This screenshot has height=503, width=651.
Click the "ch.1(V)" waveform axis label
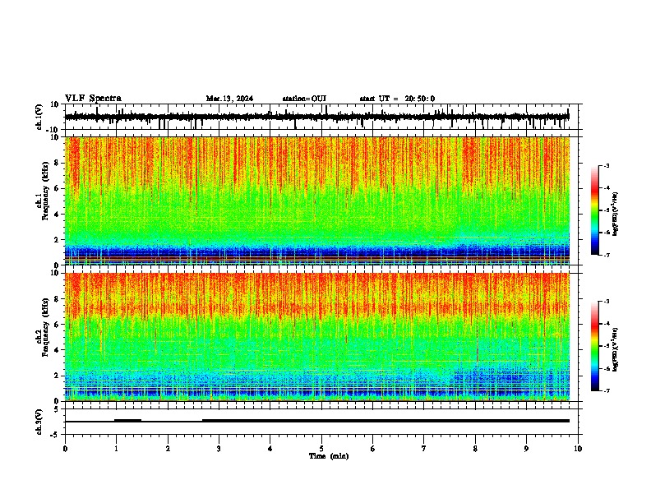(x=39, y=117)
